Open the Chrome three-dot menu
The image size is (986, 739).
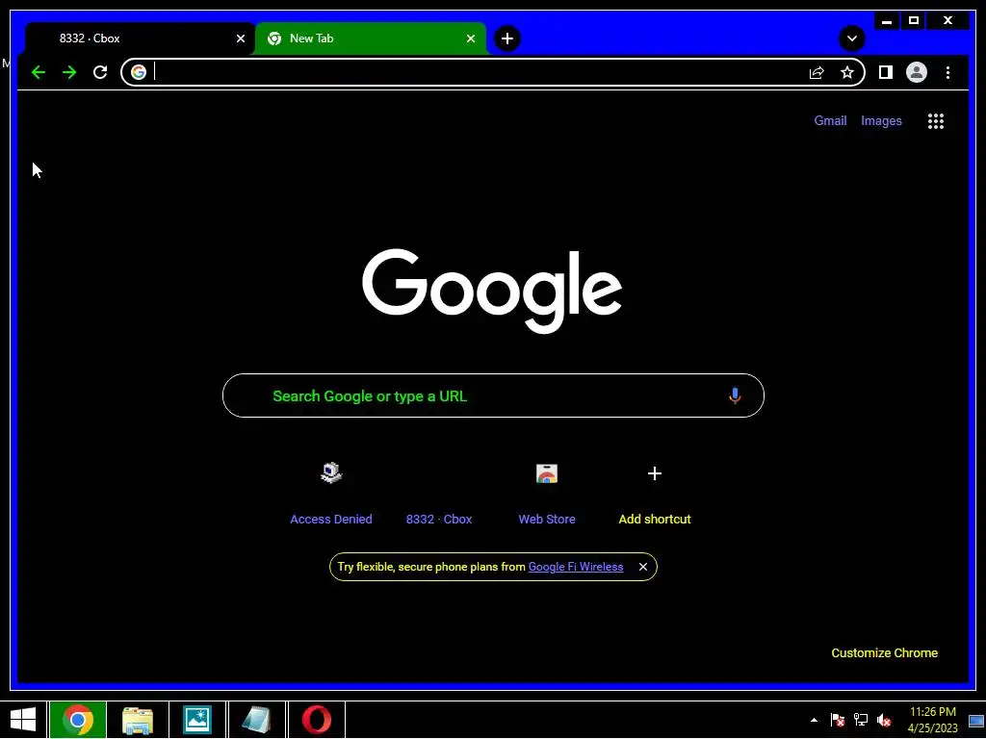click(947, 72)
